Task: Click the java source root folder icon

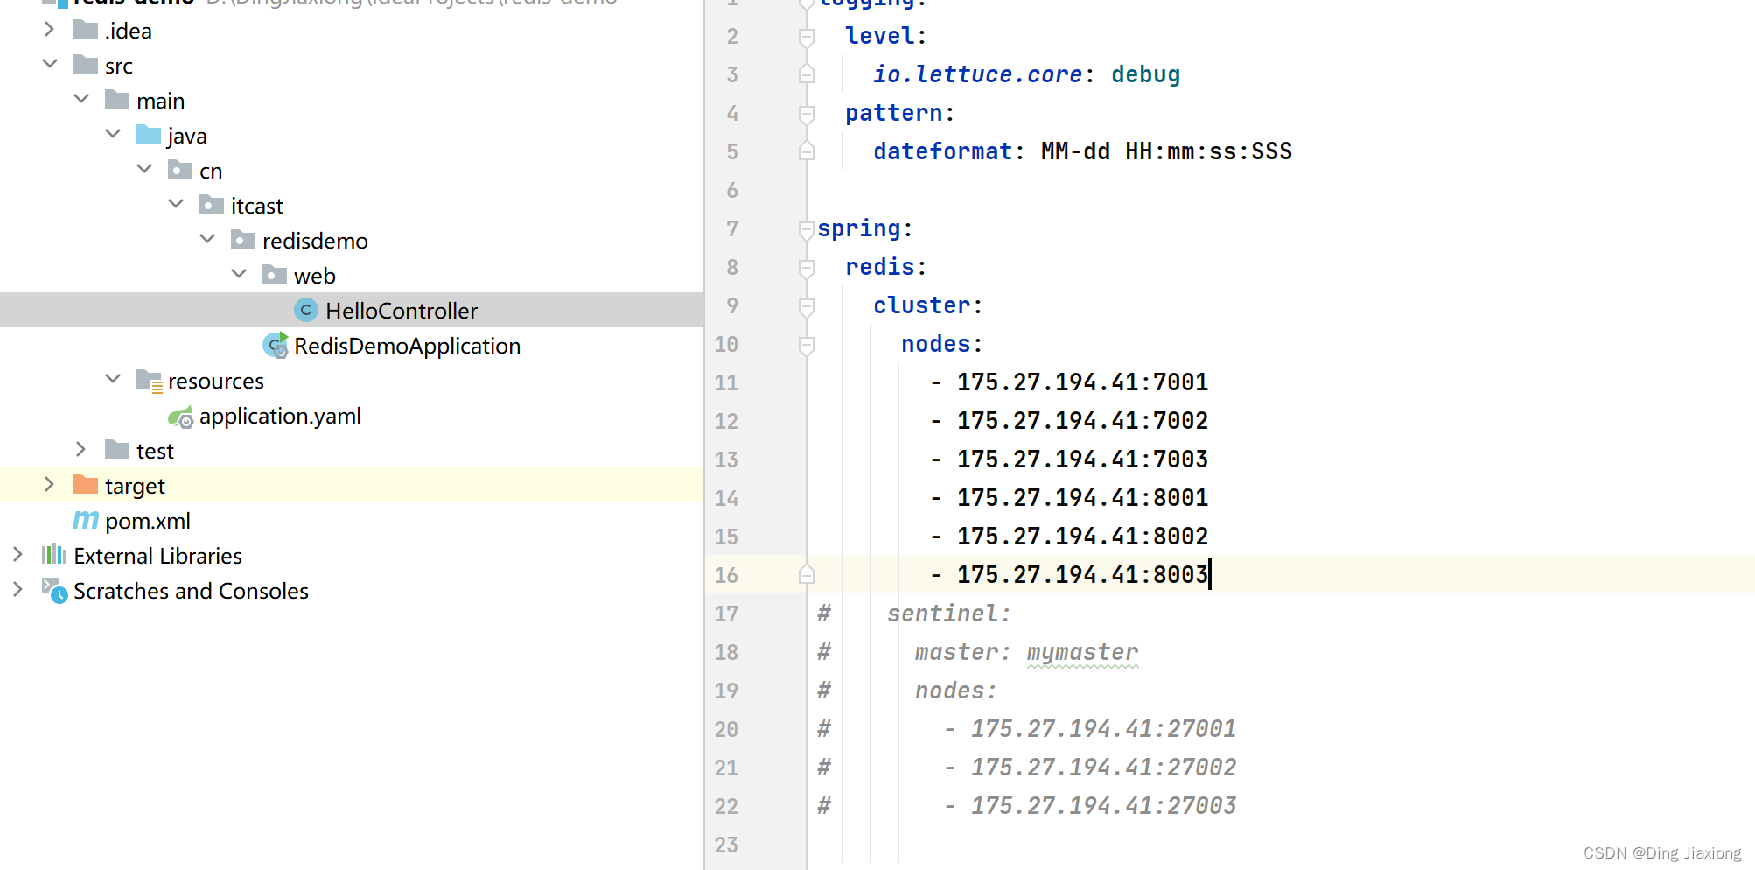Action: [x=149, y=135]
